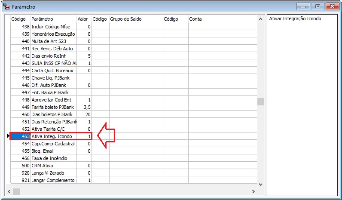Minimize the Parâmetro window
The width and height of the screenshot is (342, 200).
[305, 6]
